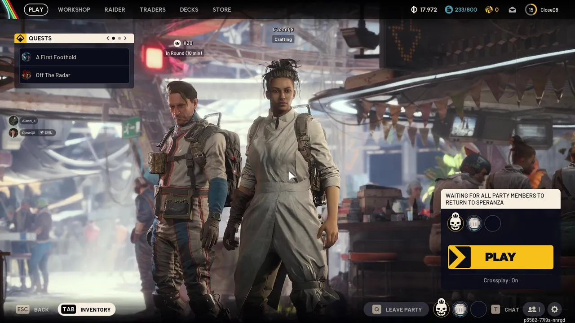Screen dimensions: 575x323
Task: Open the DECKS tab
Action: [x=189, y=9]
